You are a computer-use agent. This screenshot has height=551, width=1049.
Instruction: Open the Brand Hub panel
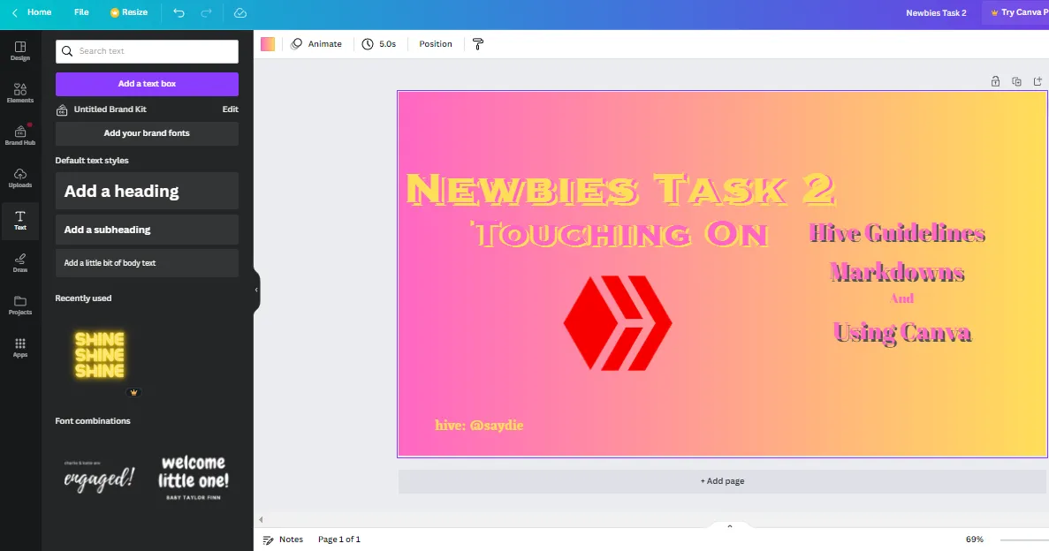20,135
